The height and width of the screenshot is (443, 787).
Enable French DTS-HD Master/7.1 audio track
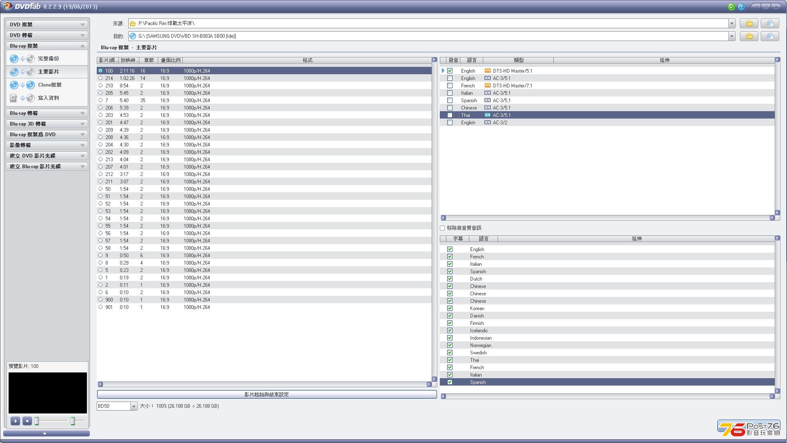click(x=450, y=85)
